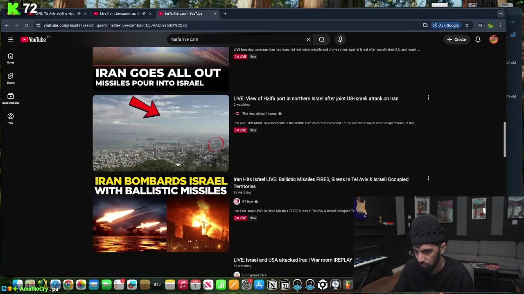The image size is (524, 294).
Task: Visit ET Now channel page
Action: point(248,202)
